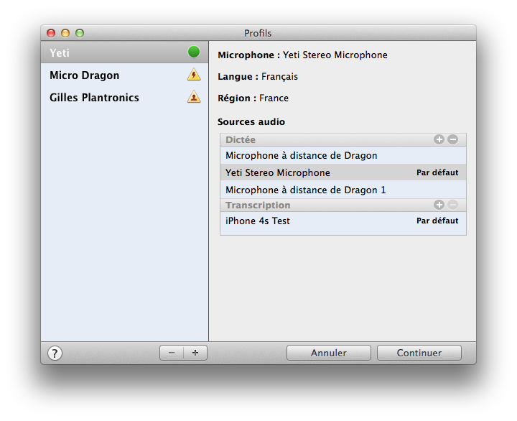Add a new Dictée audio source
The image size is (517, 421).
coord(439,139)
